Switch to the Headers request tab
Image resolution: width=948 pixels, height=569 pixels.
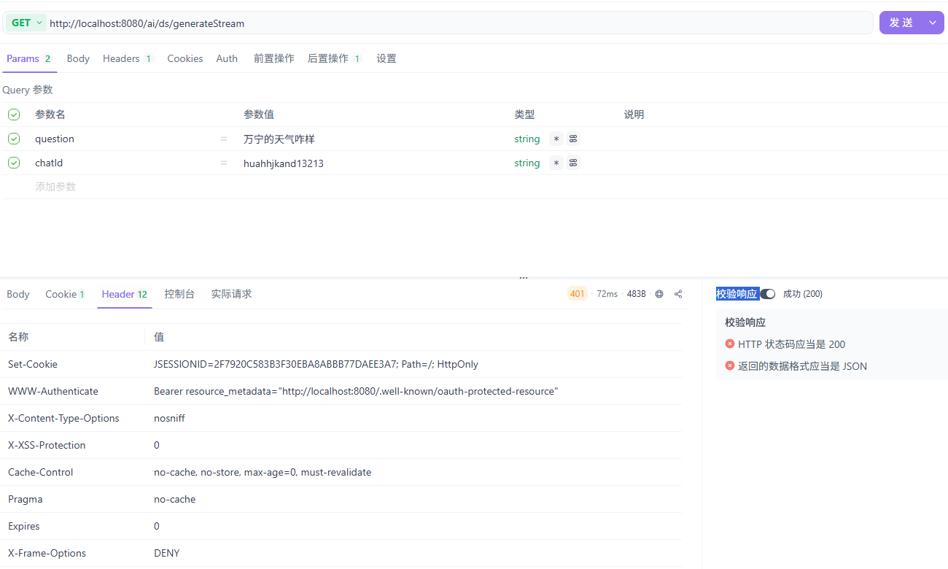(x=127, y=58)
